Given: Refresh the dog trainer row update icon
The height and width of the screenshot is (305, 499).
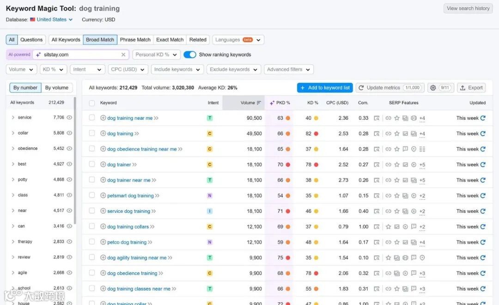Looking at the screenshot, I should [x=483, y=164].
